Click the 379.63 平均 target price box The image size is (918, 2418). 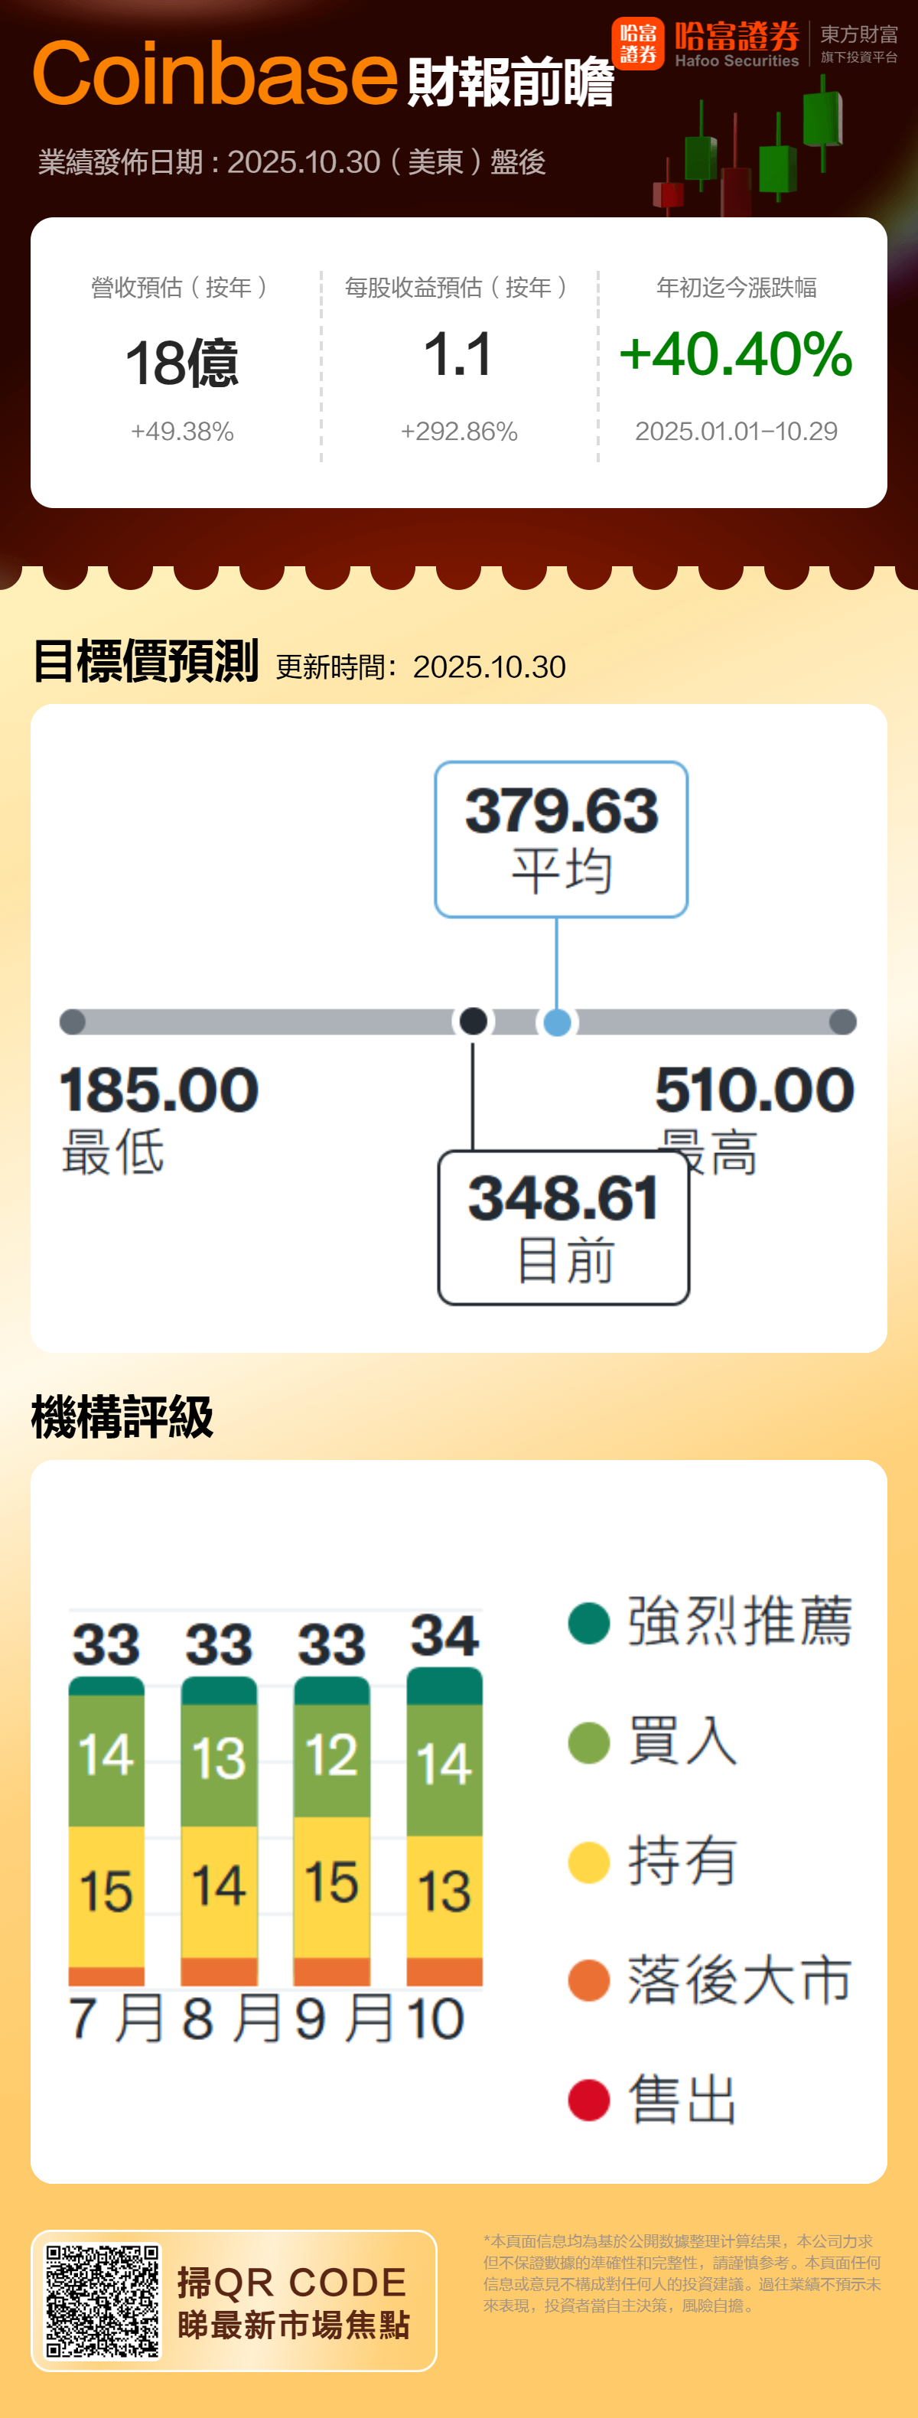coord(562,839)
